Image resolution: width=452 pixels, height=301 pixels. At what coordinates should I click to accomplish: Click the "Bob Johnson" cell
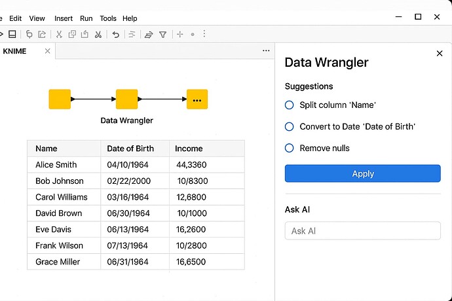pyautogui.click(x=64, y=181)
